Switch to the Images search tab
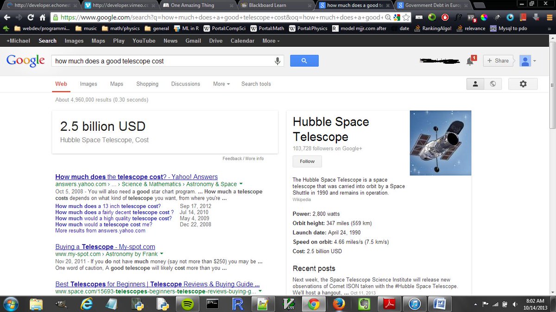The image size is (556, 312). tap(88, 84)
